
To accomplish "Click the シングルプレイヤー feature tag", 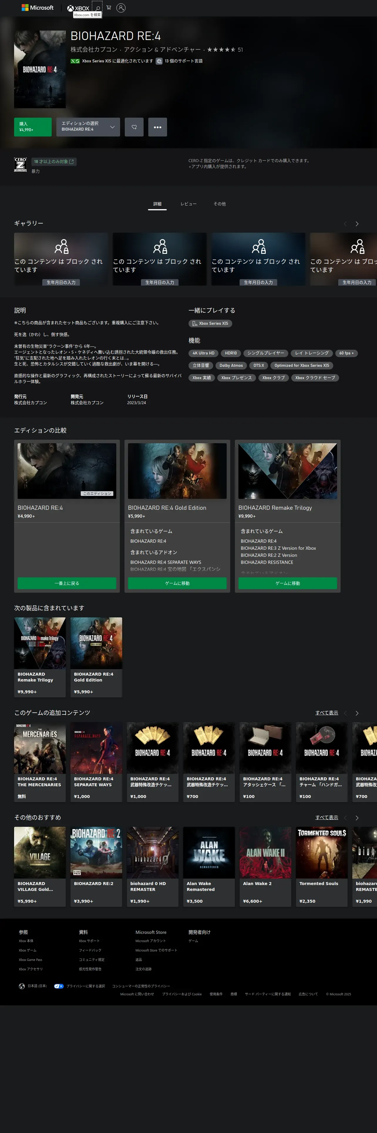I will 265,353.
